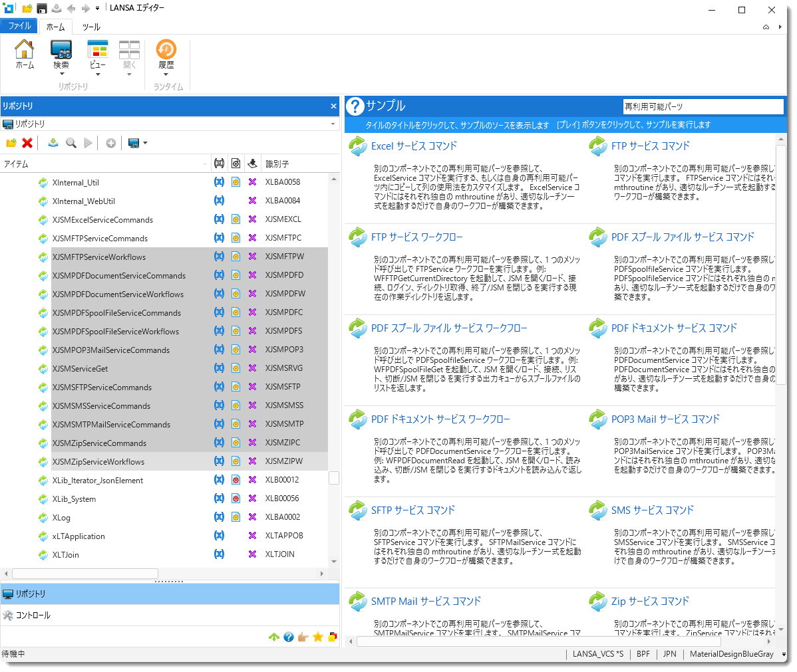
Task: Click the grey play run icon
Action: coord(88,143)
